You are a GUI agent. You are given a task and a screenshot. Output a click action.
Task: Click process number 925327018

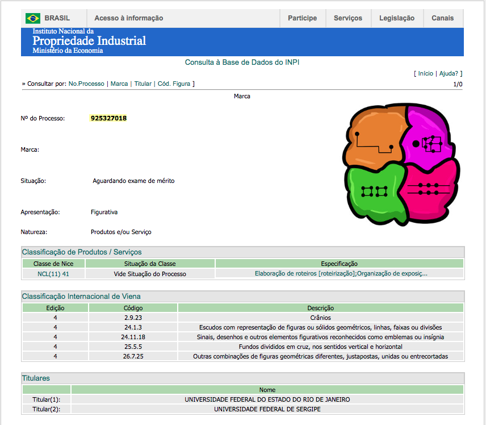[108, 118]
